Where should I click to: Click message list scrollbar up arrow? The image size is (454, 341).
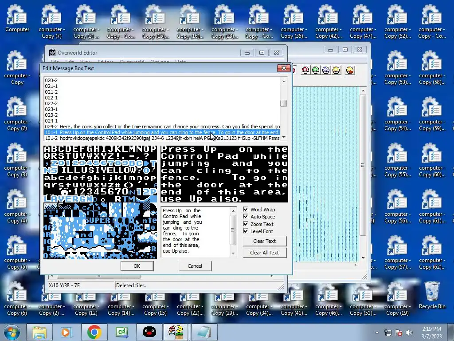click(x=284, y=81)
